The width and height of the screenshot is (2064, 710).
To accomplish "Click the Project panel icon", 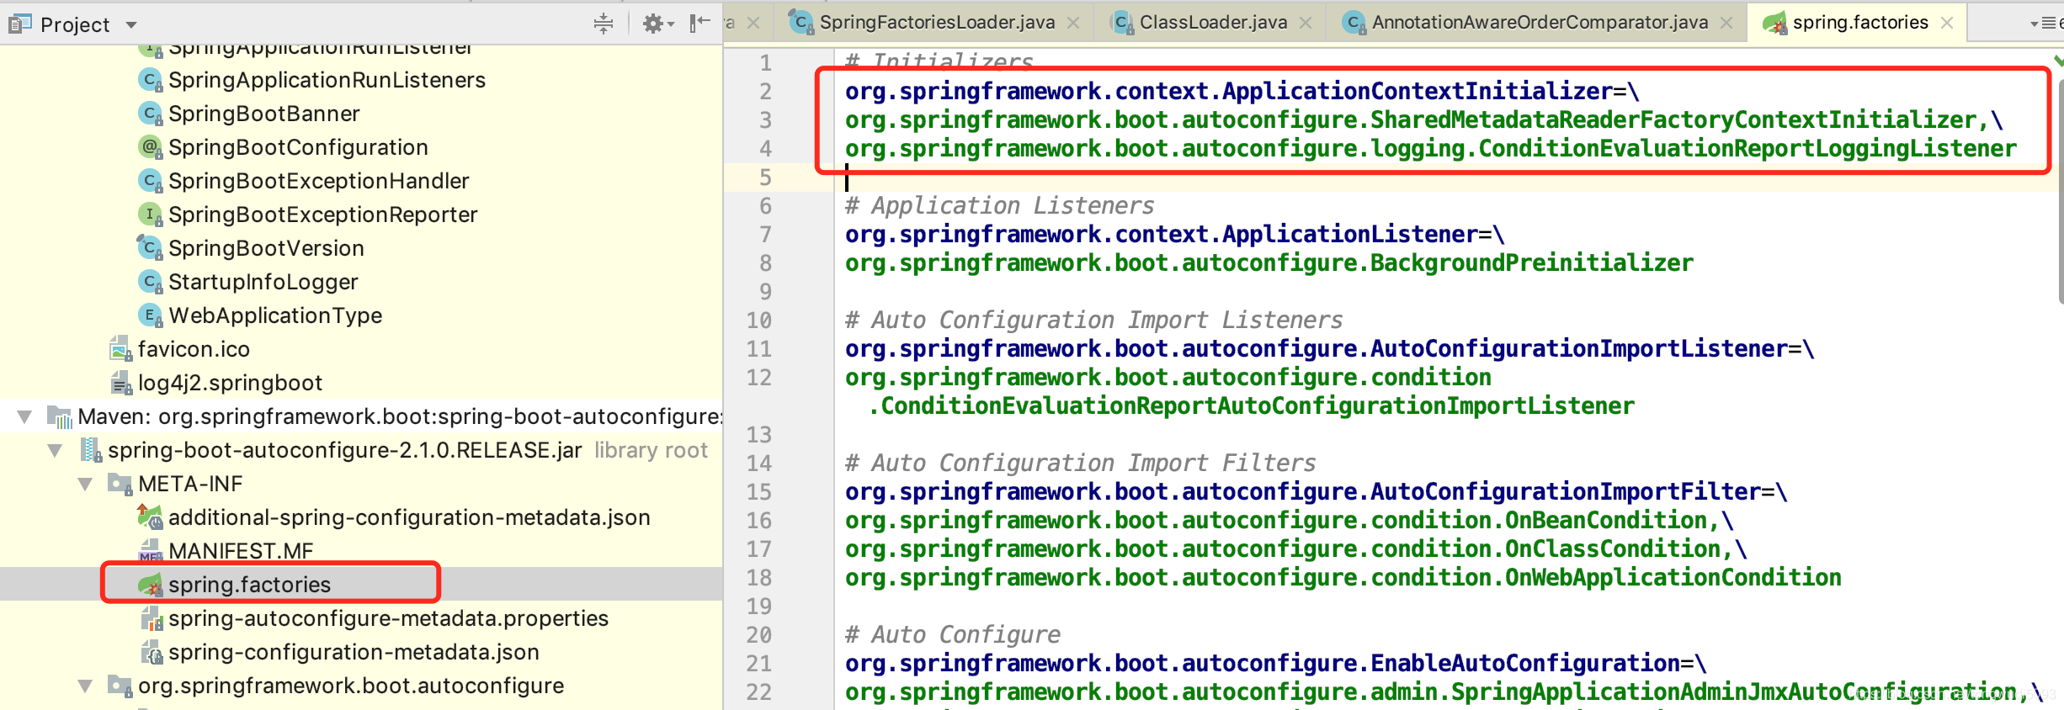I will [19, 24].
